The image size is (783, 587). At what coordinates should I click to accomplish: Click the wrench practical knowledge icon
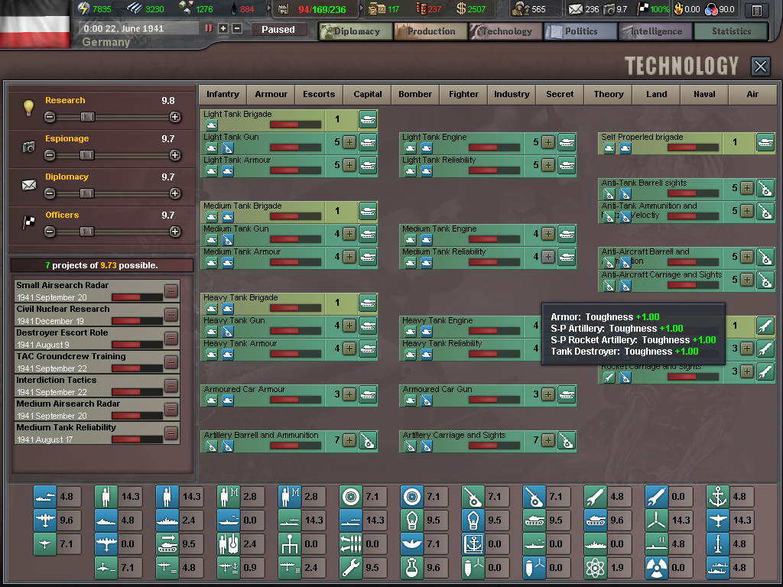[351, 567]
